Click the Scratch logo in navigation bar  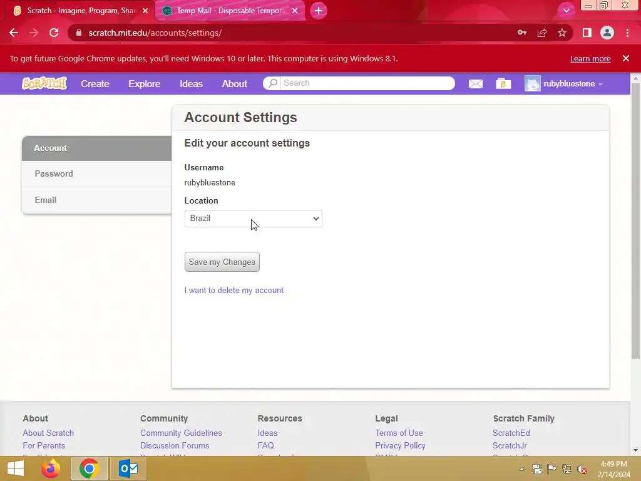click(x=44, y=83)
